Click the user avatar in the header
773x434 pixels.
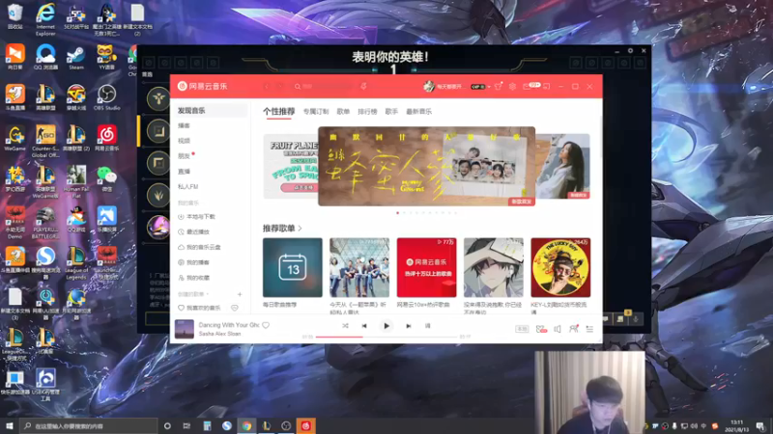[429, 86]
